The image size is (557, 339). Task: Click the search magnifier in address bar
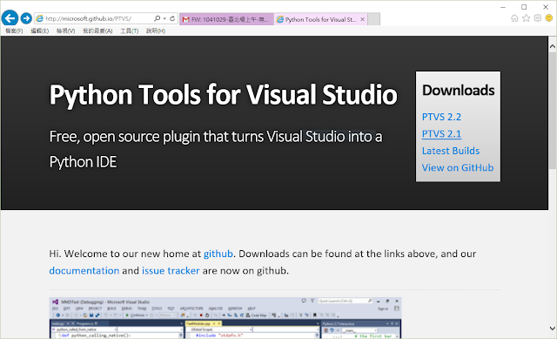pyautogui.click(x=157, y=18)
